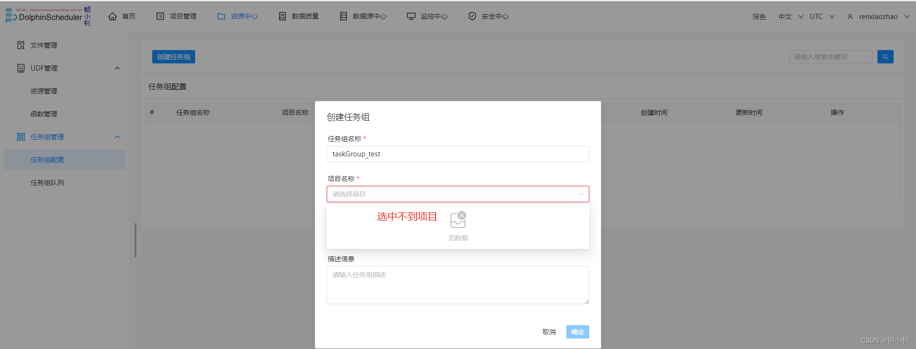
Task: Click 确定 in the dialog
Action: (x=578, y=332)
